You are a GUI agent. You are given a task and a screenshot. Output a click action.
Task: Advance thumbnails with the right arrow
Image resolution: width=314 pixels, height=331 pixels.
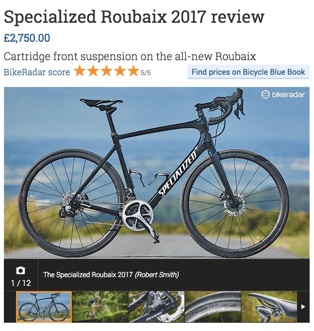303,307
